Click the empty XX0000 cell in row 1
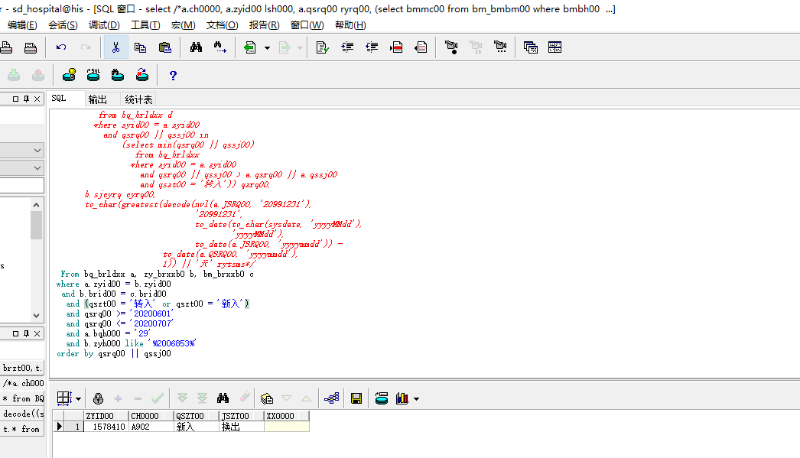This screenshot has width=800, height=458. (x=286, y=427)
